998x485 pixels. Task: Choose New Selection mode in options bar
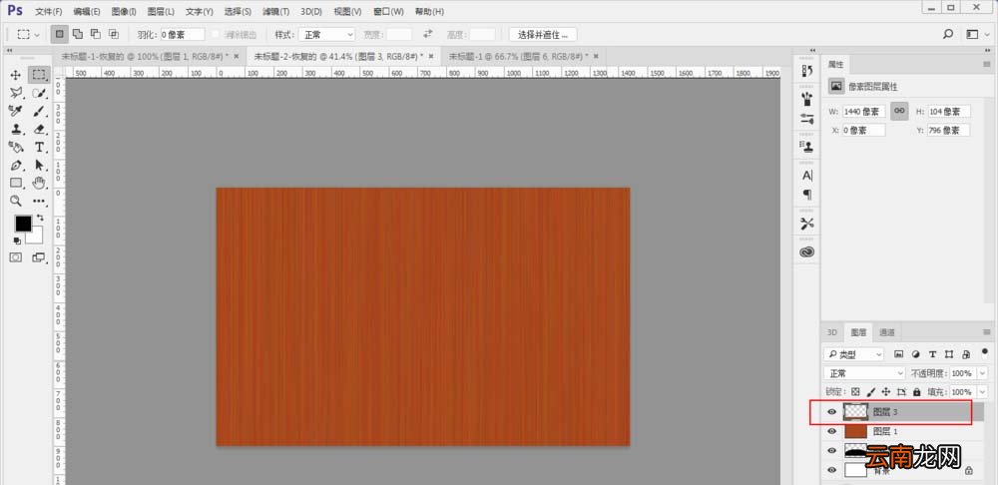59,34
